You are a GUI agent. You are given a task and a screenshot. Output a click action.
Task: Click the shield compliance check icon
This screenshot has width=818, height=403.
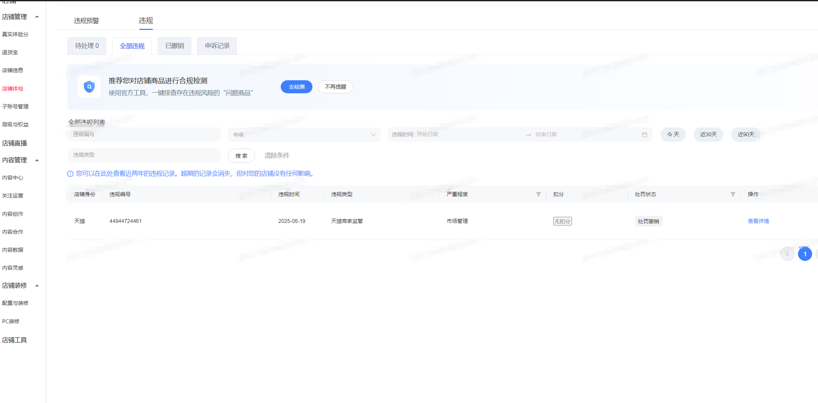[x=89, y=87]
